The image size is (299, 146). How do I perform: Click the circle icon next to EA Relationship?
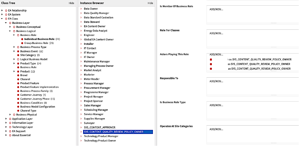point(6,11)
